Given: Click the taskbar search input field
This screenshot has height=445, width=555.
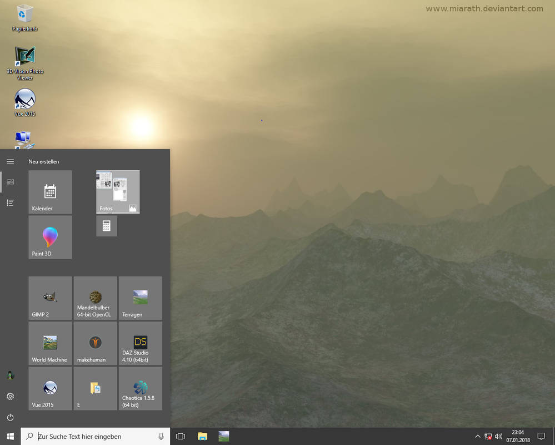Looking at the screenshot, I should [94, 436].
